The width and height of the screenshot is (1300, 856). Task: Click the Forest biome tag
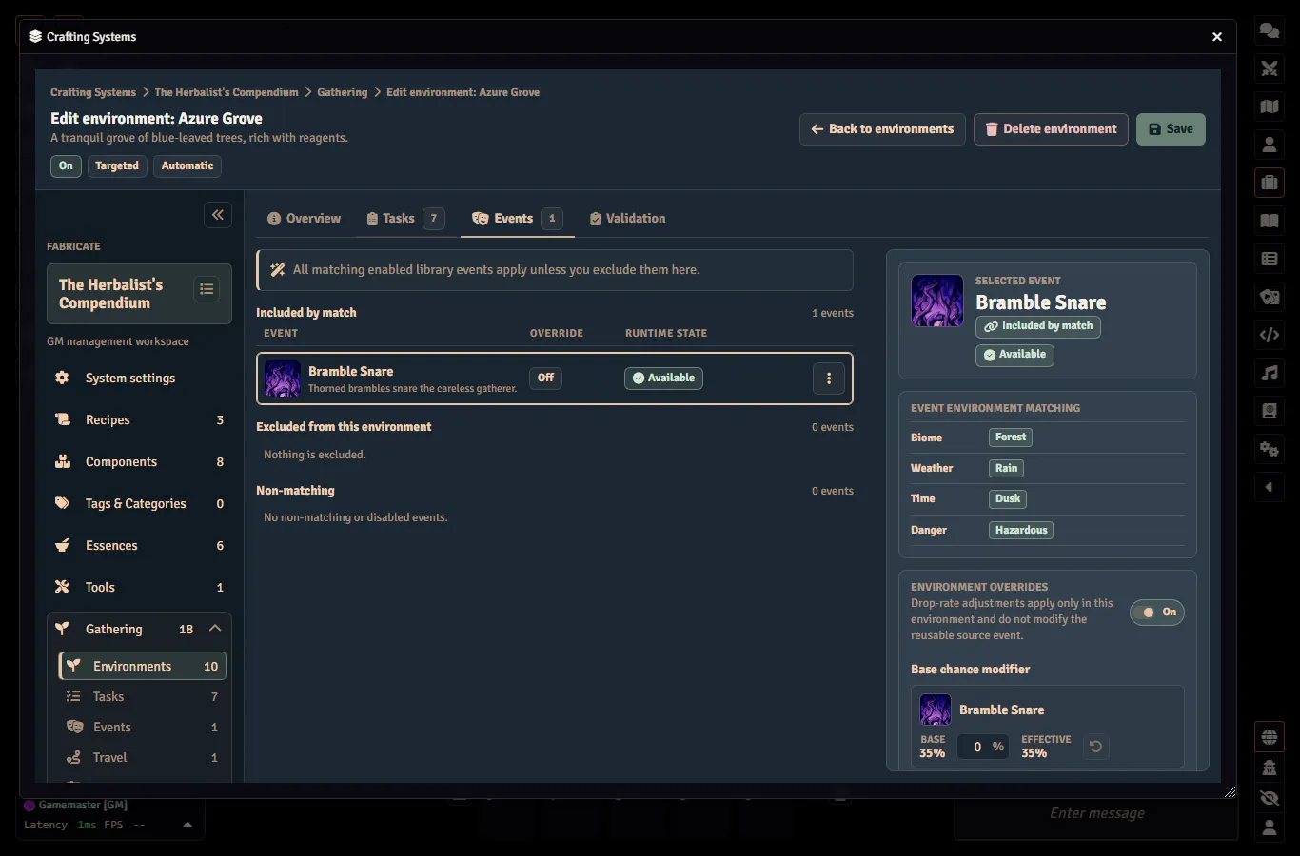[x=1011, y=438]
